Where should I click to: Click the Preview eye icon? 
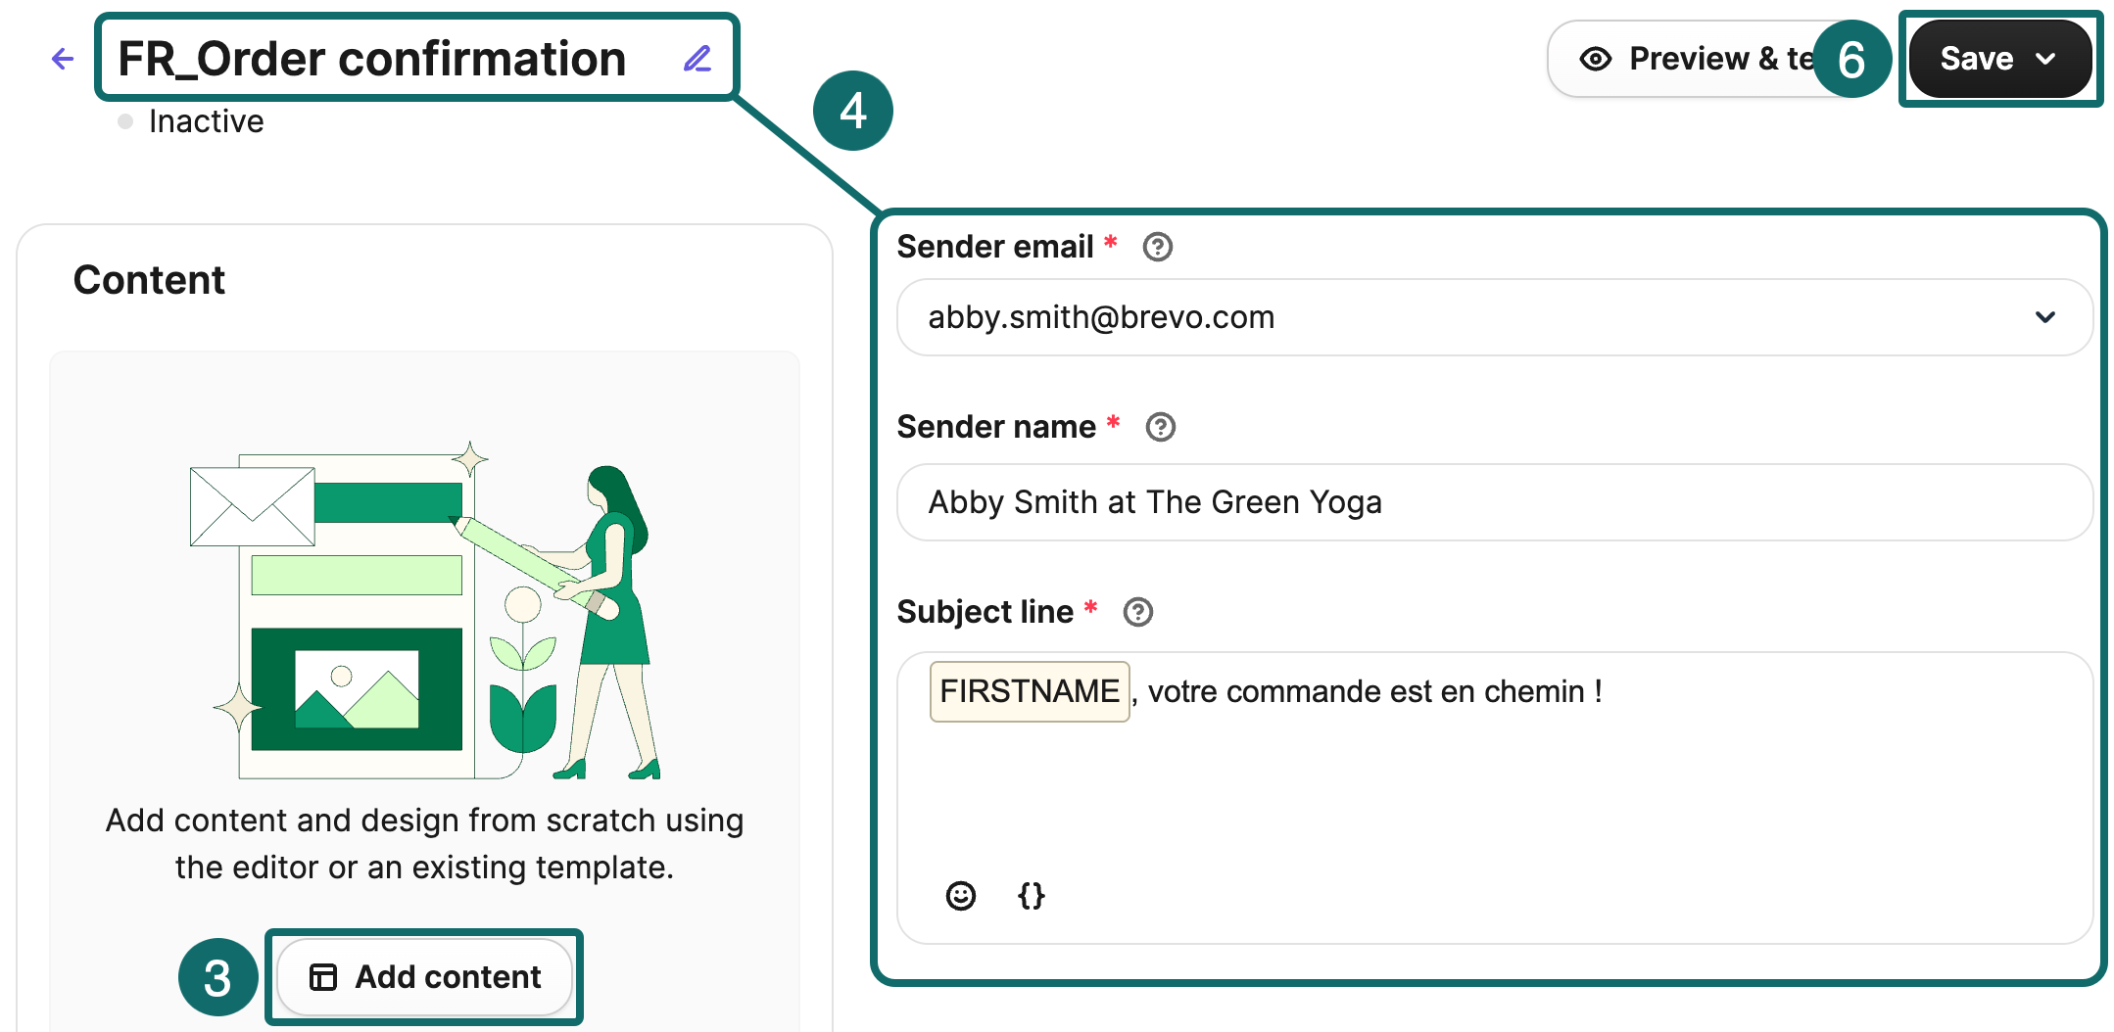(1596, 59)
